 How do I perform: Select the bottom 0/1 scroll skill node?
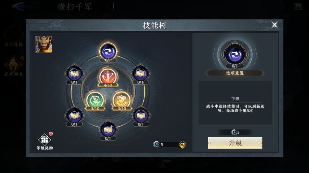tap(108, 130)
